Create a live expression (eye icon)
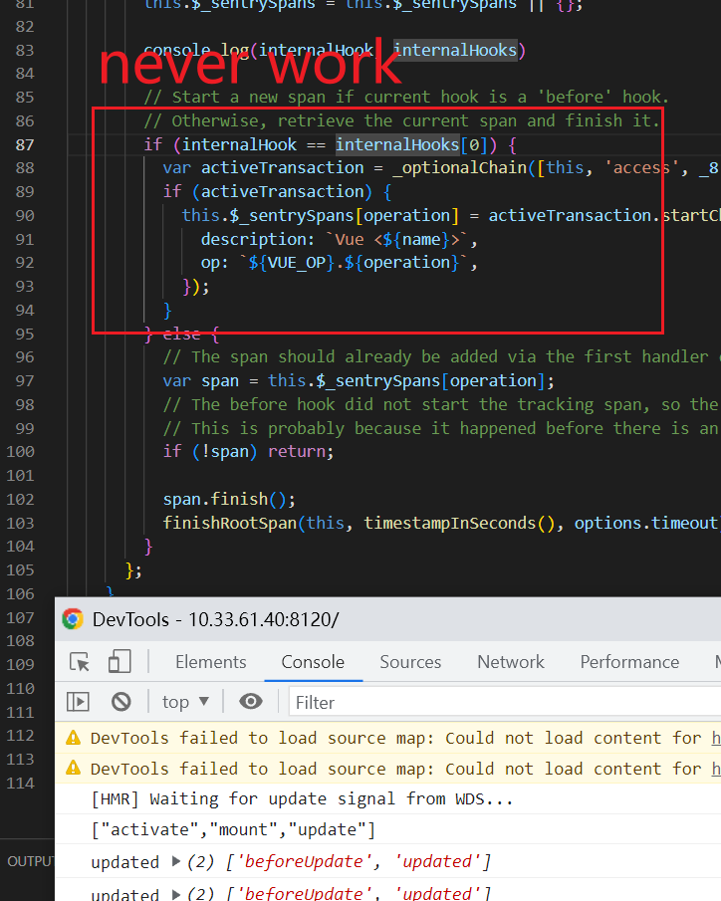Image resolution: width=721 pixels, height=901 pixels. (x=250, y=702)
